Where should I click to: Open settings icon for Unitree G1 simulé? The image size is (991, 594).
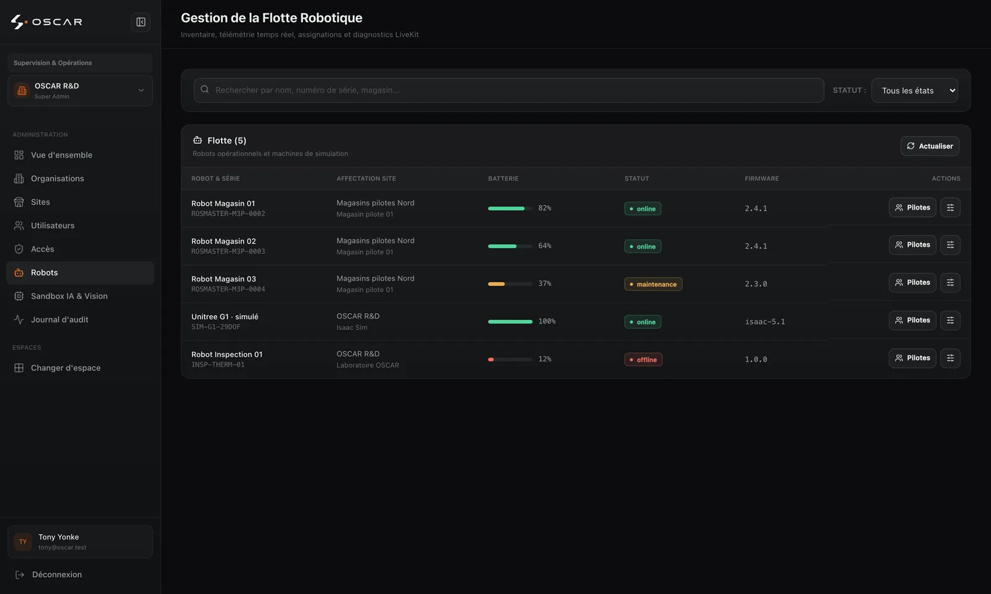[950, 321]
